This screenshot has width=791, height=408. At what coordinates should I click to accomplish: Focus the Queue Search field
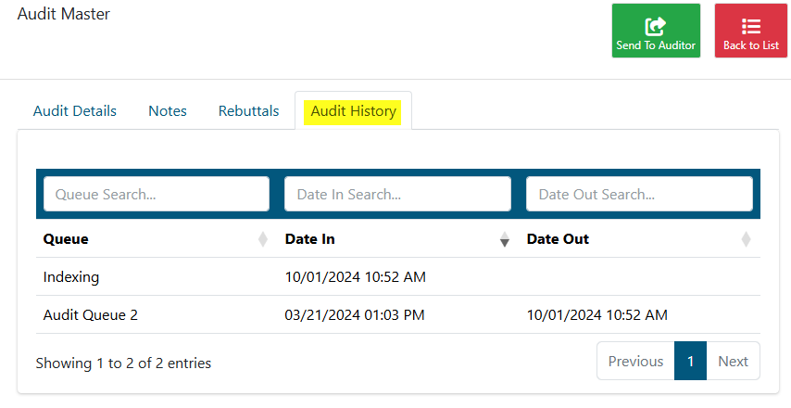click(x=157, y=194)
